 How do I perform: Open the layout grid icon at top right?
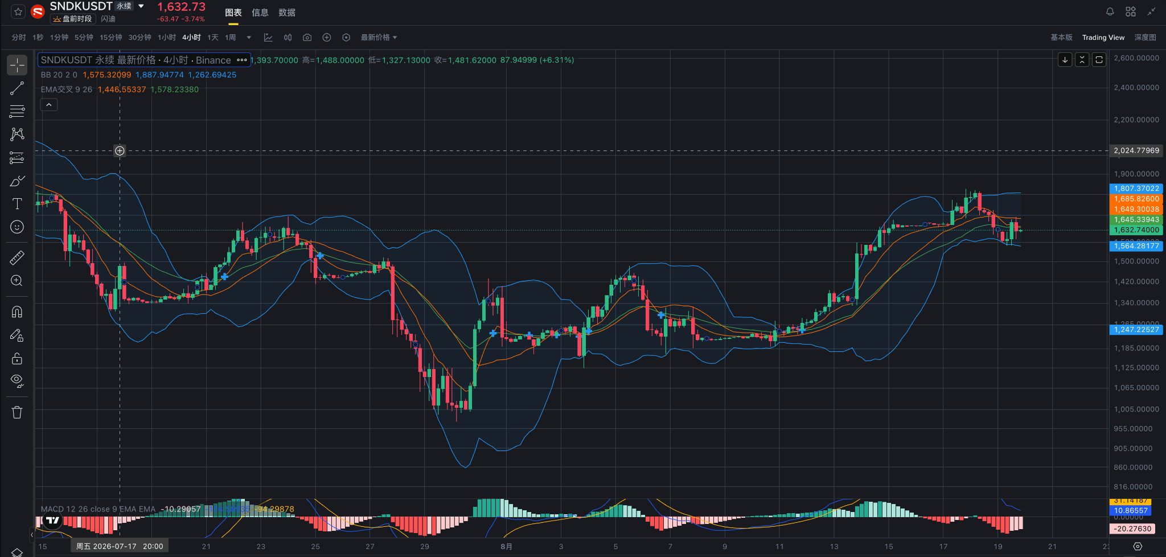point(1131,11)
